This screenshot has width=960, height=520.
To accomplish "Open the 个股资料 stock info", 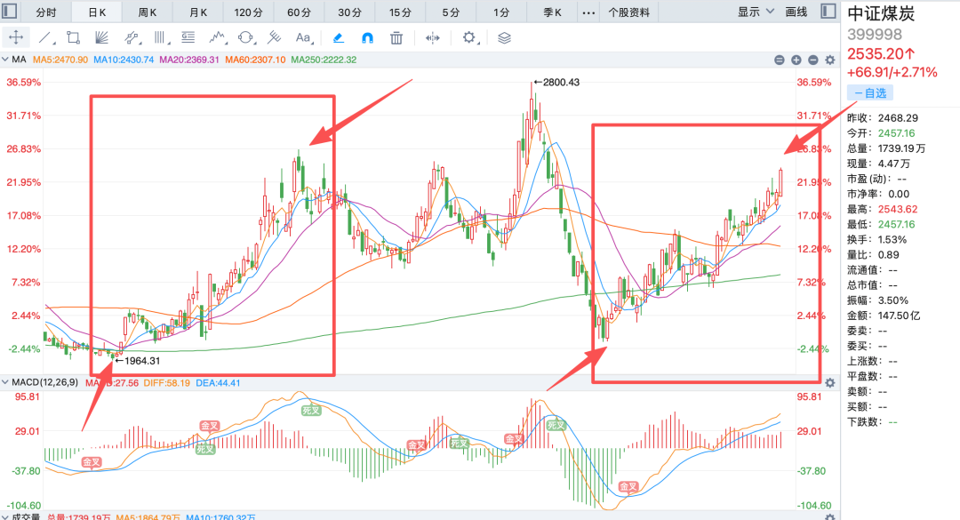I will click(628, 12).
